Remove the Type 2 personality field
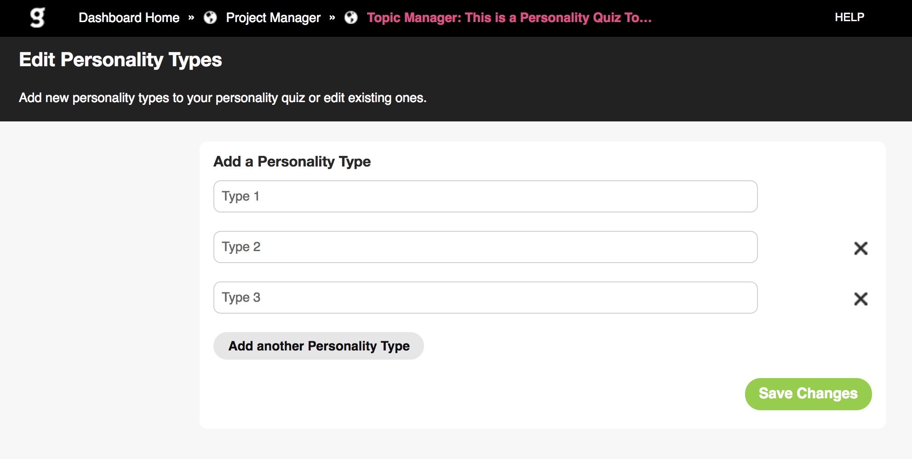Screen dimensions: 912x459 (860, 248)
